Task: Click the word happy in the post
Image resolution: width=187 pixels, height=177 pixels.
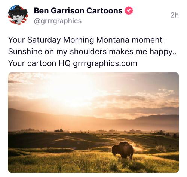Action: [x=161, y=52]
